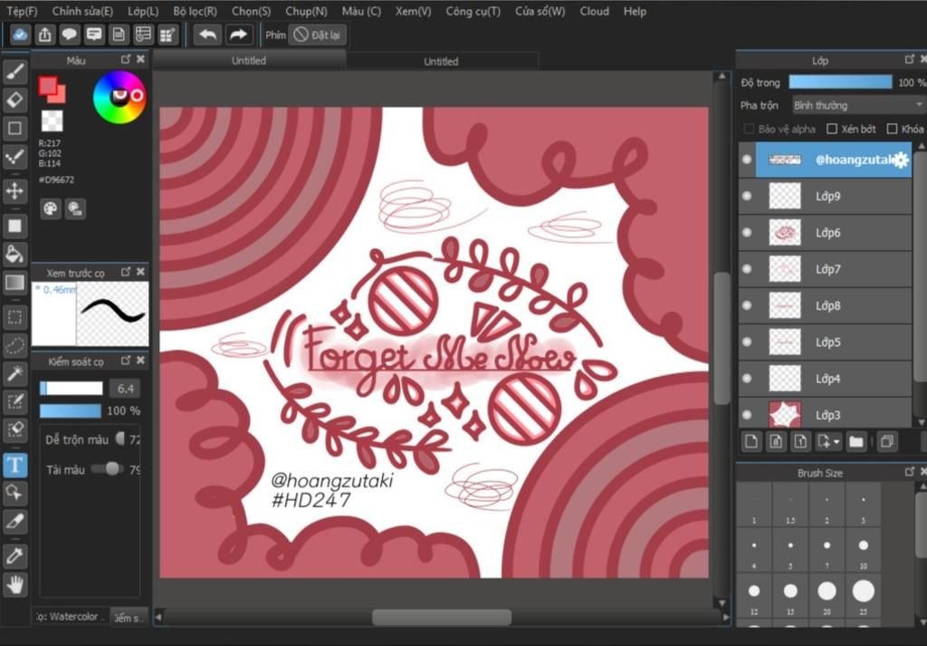Click the hue color wheel
This screenshot has height=646, width=927.
click(x=119, y=96)
